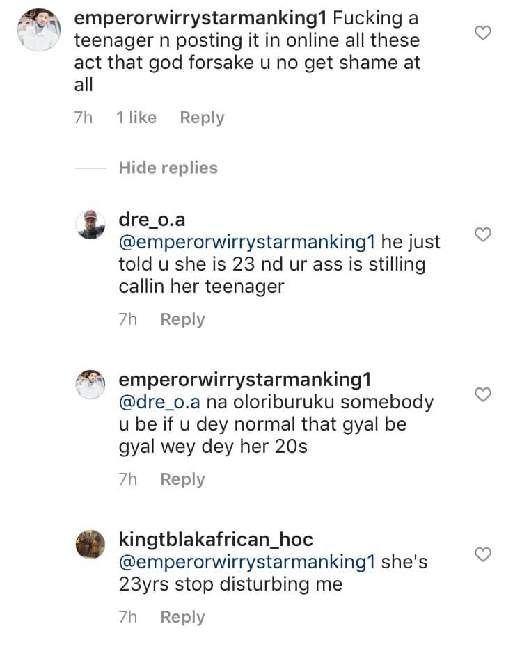Like the reply mentioning "oloriburuku somebody"
Viewport: 522px width, 658px height.
(x=483, y=394)
